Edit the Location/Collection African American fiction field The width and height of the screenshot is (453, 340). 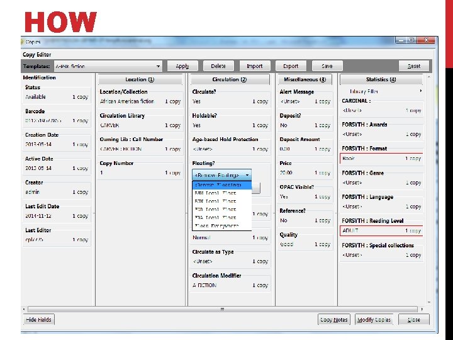coord(140,101)
